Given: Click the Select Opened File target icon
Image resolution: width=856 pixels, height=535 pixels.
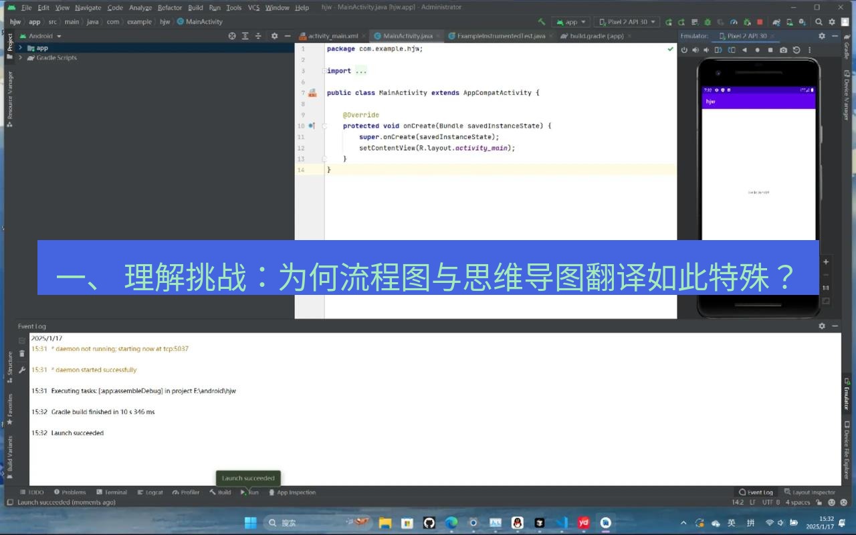Looking at the screenshot, I should point(232,36).
